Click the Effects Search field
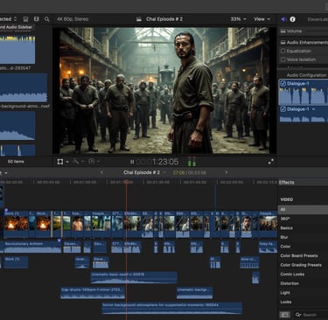The image size is (328, 320). [311, 315]
